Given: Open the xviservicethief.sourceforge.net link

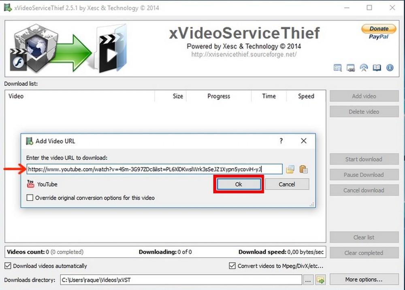Looking at the screenshot, I should click(244, 55).
